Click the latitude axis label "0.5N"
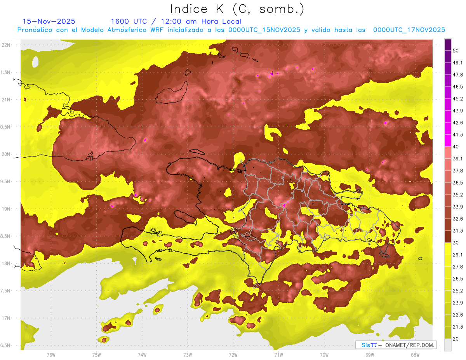 pos(6,127)
